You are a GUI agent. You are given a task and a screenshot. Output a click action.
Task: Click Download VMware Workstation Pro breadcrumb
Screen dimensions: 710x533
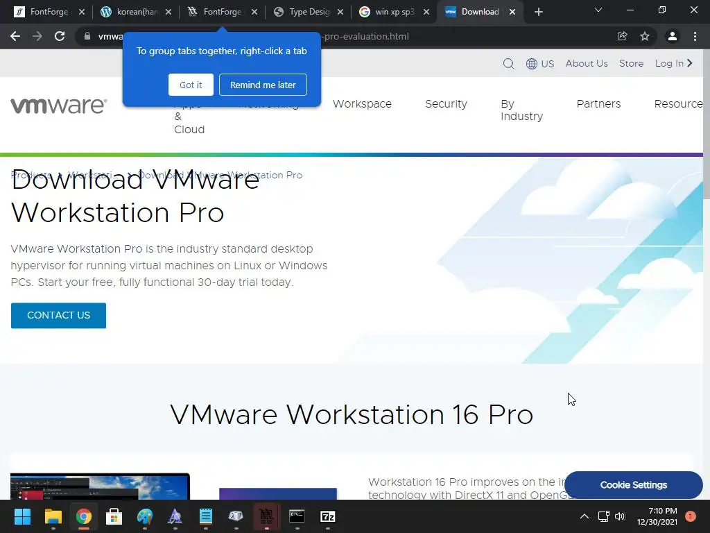[220, 175]
